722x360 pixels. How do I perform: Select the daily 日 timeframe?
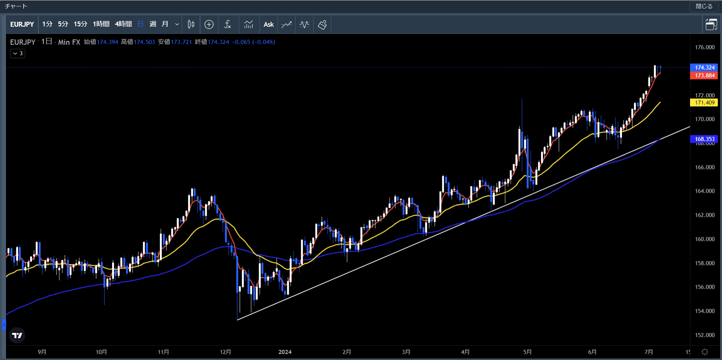tap(141, 24)
